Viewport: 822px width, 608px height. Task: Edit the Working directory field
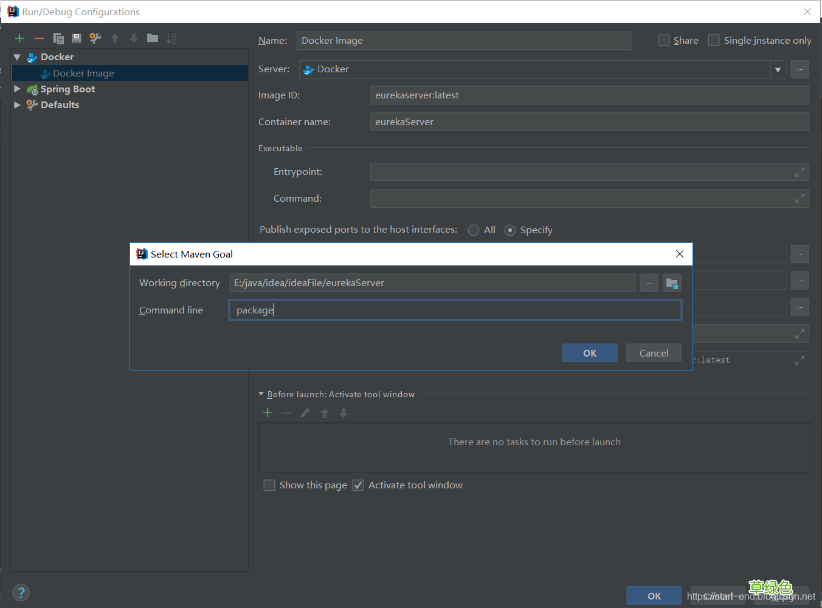(432, 283)
